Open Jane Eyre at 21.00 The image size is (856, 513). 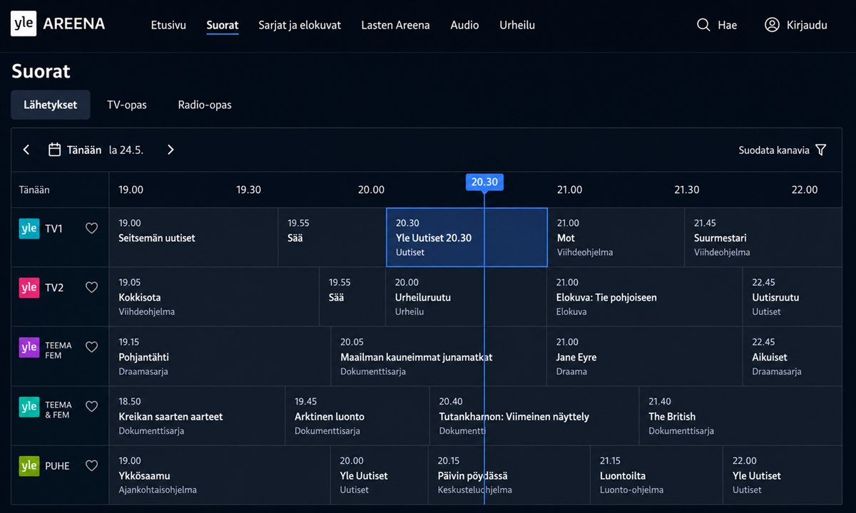click(645, 356)
